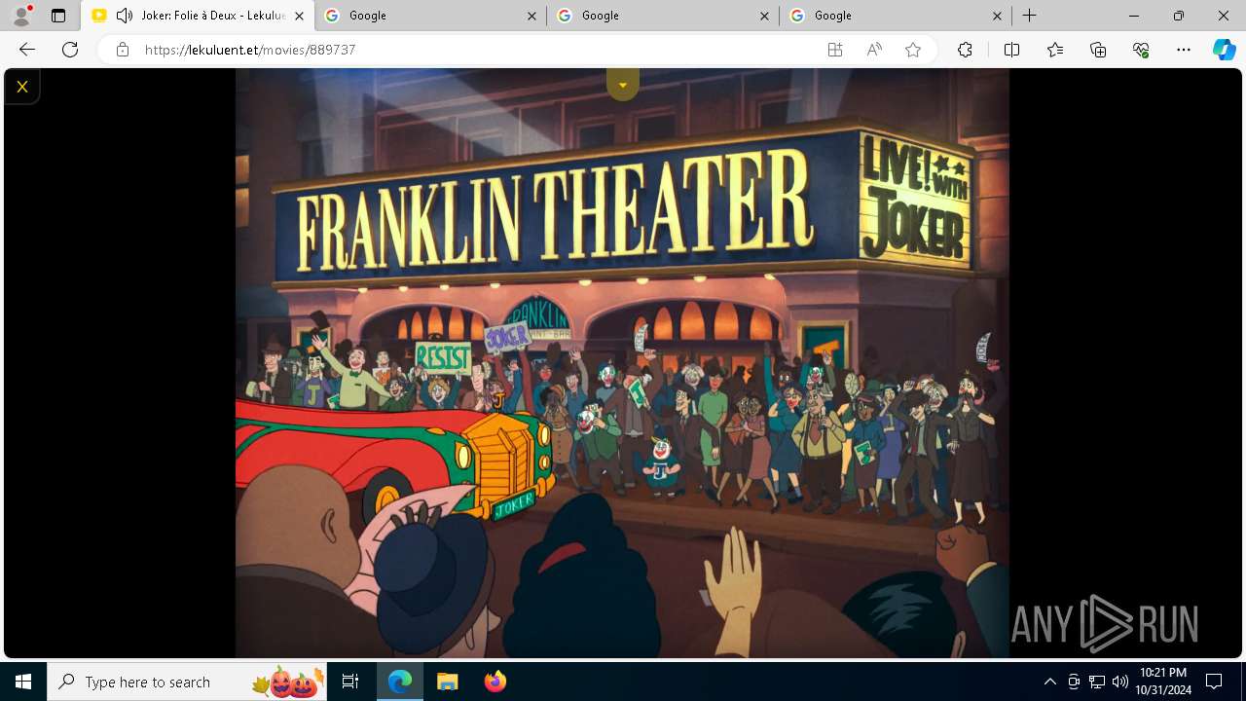Screen dimensions: 1246x701
Task: Close the second Google tab
Action: [x=764, y=16]
